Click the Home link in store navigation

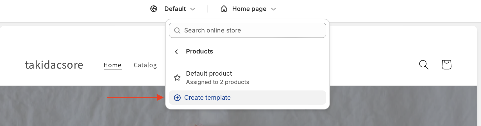[112, 65]
